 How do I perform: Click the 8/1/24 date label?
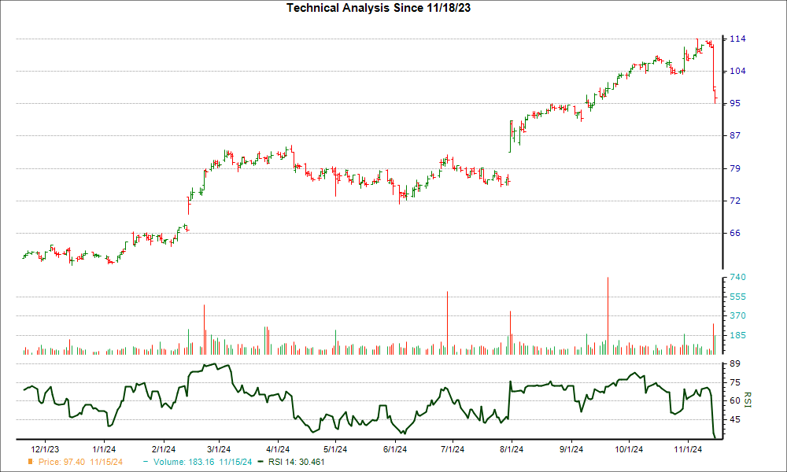tap(512, 449)
